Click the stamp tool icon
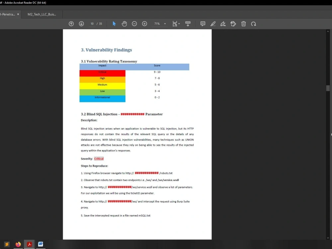This screenshot has width=332, height=249. click(233, 24)
